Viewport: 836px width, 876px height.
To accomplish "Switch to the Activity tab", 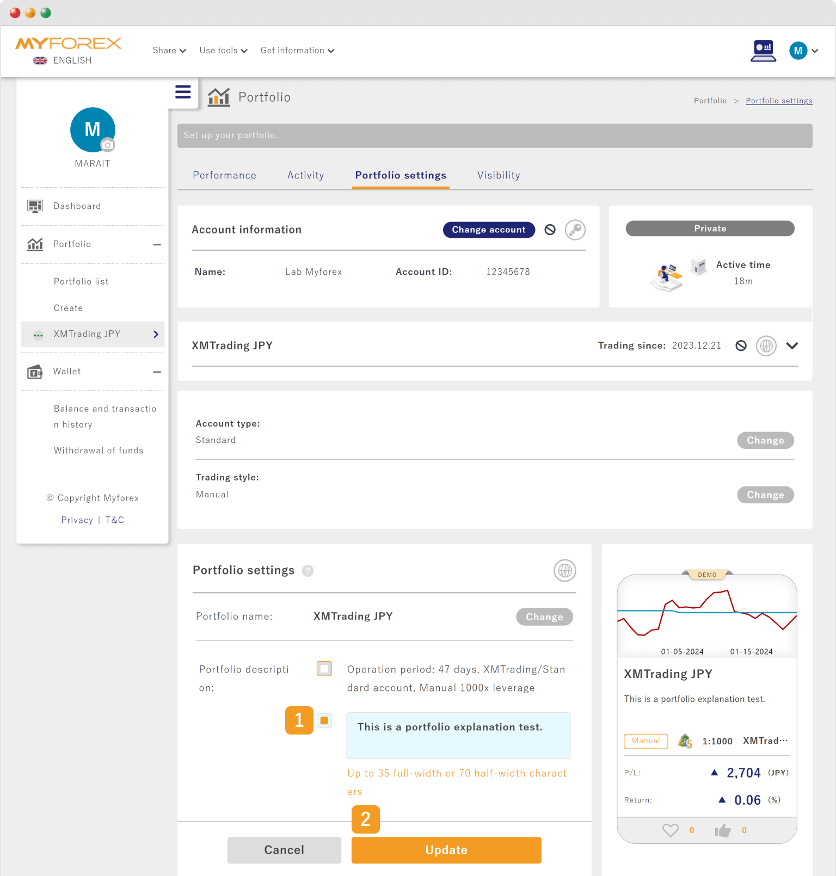I will coord(306,175).
